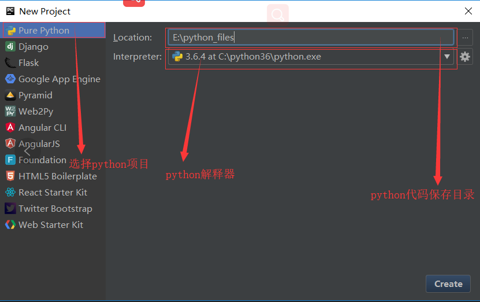Browse for location with ellipsis button
480x302 pixels.
(x=466, y=38)
